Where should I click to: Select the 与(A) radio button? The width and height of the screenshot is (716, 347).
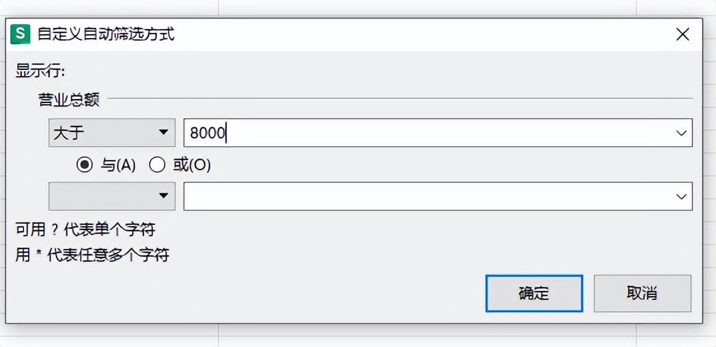click(x=84, y=166)
